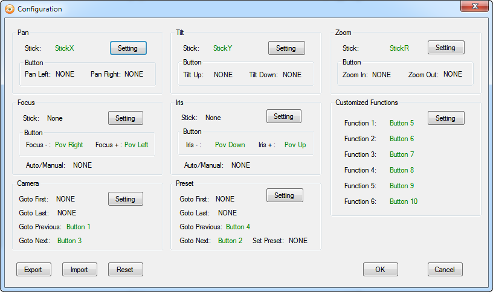The image size is (493, 292).
Task: Click the Pan Left NONE value
Action: click(65, 74)
